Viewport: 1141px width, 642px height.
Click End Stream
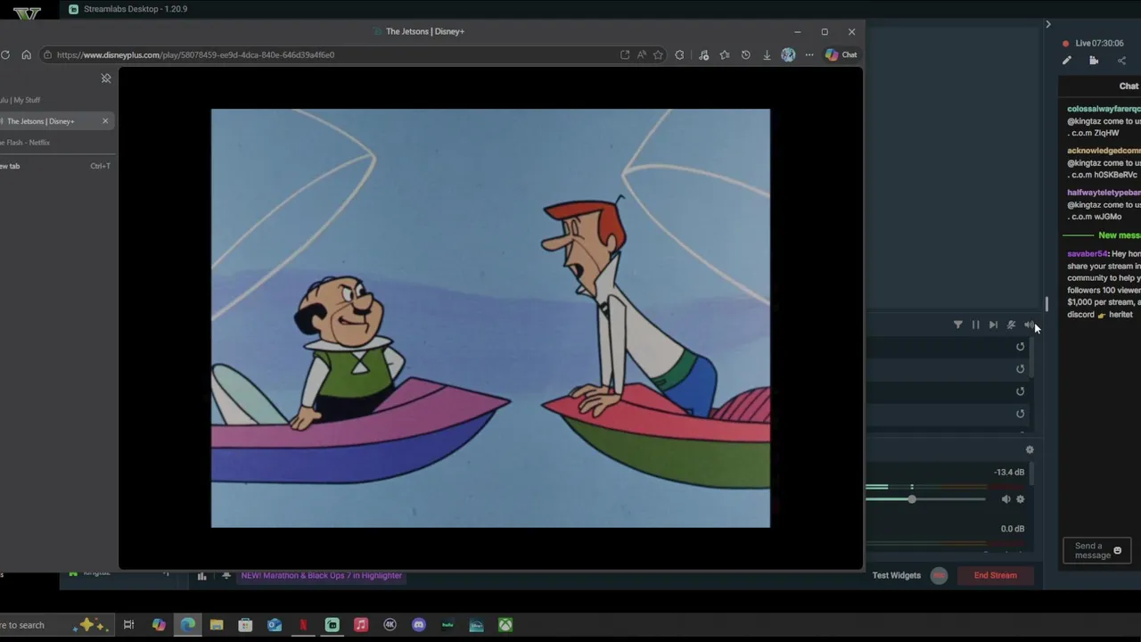(x=995, y=575)
